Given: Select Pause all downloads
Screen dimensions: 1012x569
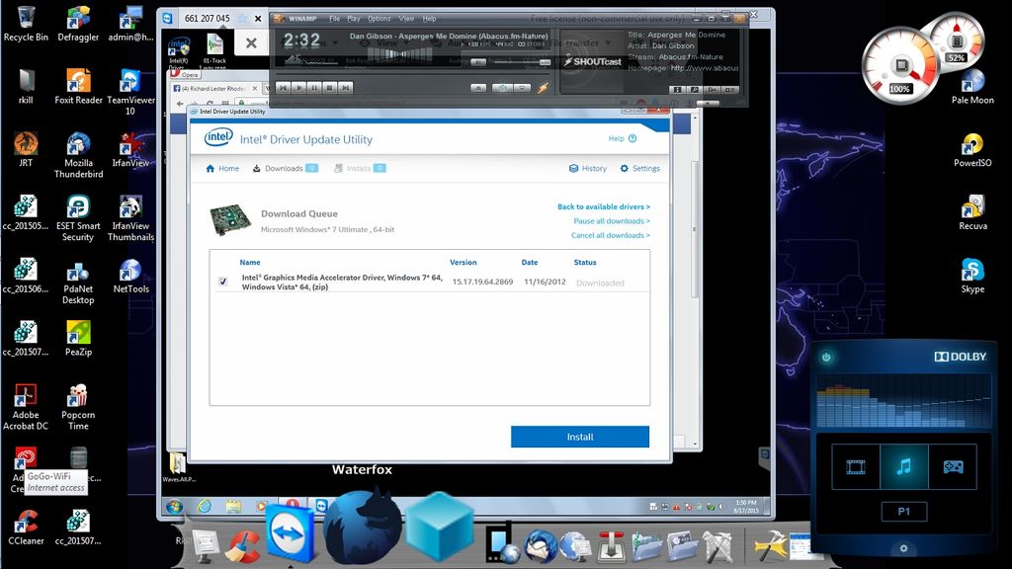Looking at the screenshot, I should [x=611, y=221].
